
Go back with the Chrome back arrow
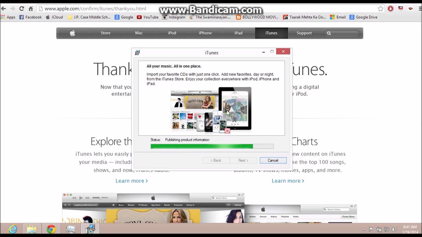point(4,9)
